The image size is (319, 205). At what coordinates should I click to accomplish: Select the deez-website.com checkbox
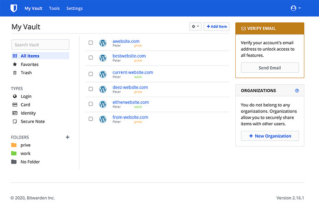[x=91, y=89]
